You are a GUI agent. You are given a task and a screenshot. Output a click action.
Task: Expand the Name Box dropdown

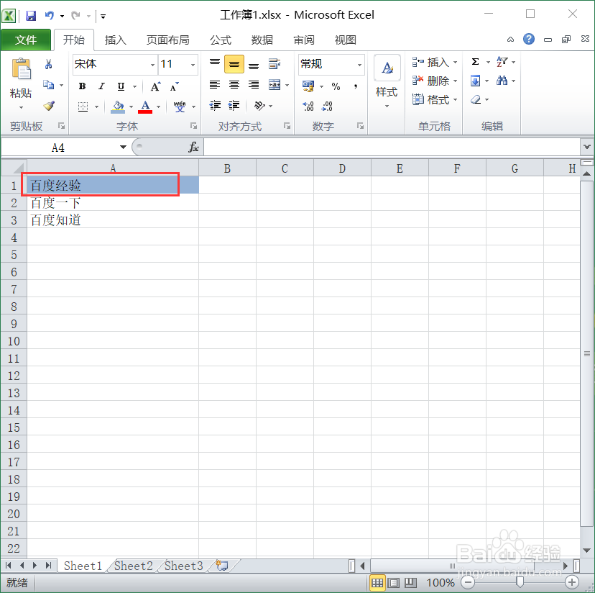tap(123, 147)
